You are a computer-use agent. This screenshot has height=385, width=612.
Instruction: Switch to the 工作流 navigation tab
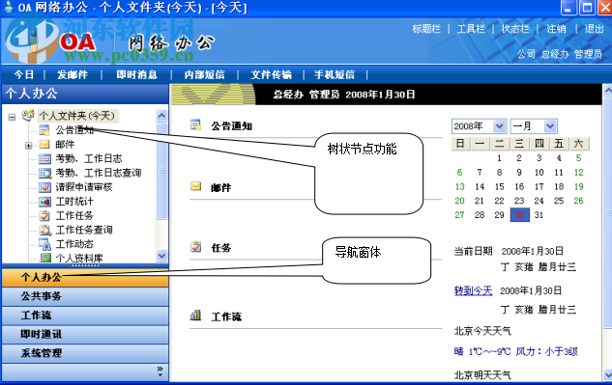[x=85, y=316]
